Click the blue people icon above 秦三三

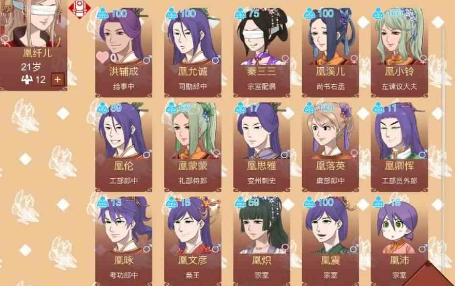tap(240, 14)
